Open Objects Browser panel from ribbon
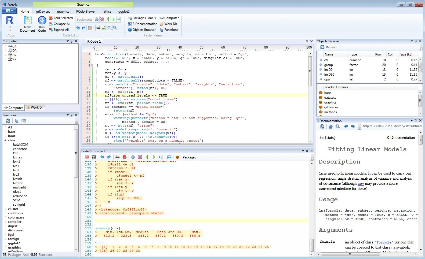 (x=142, y=30)
